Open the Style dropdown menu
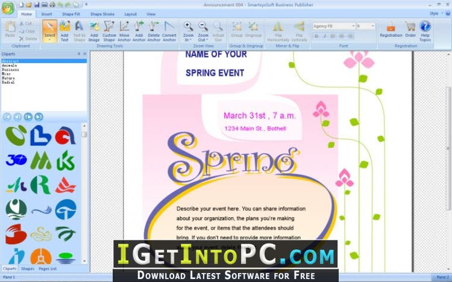Viewport: 452px width, 282px height. [436, 13]
